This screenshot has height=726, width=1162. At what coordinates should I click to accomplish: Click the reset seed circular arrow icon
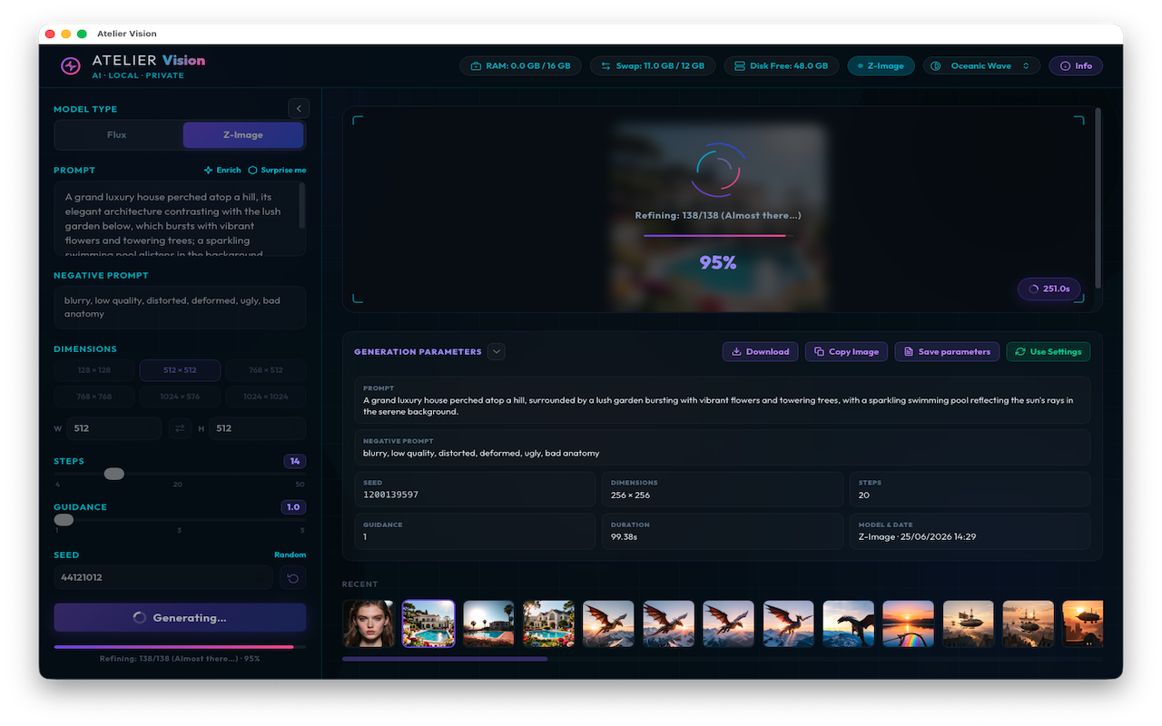291,577
